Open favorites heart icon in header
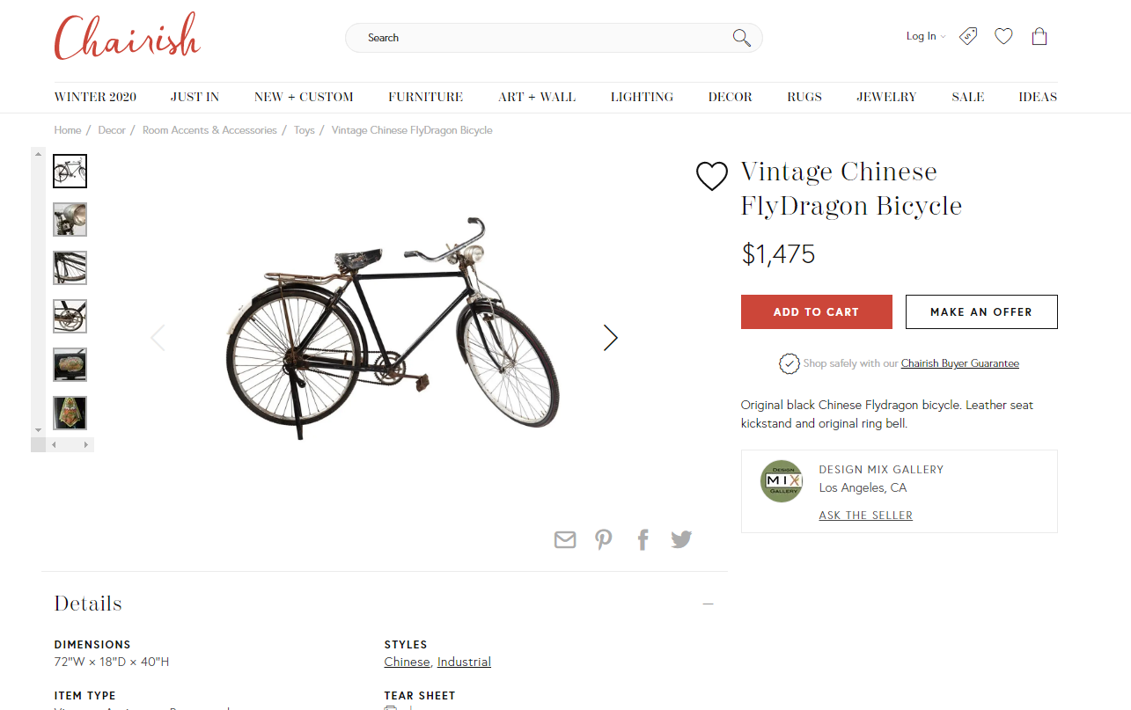 click(1003, 36)
